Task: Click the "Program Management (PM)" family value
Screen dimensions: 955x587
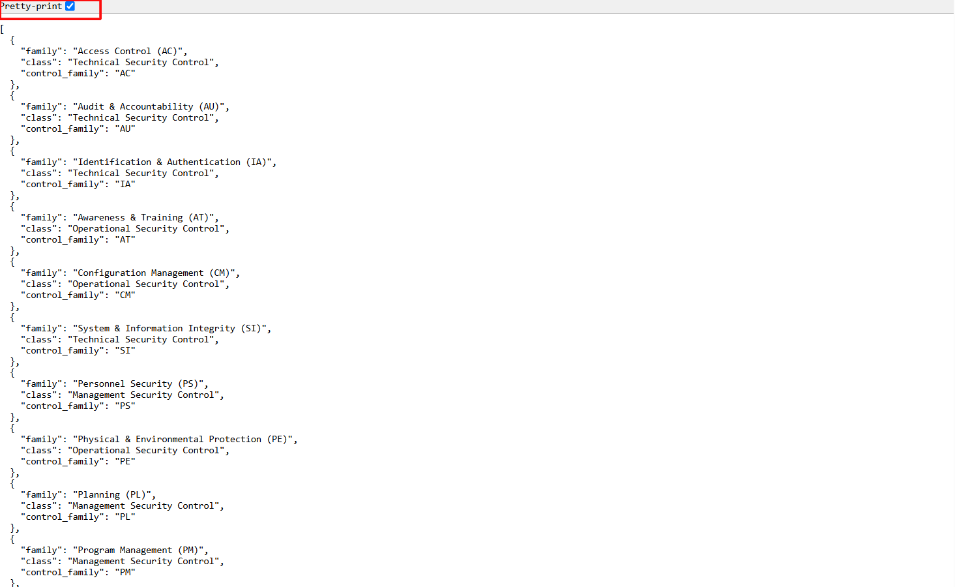Action: (140, 550)
